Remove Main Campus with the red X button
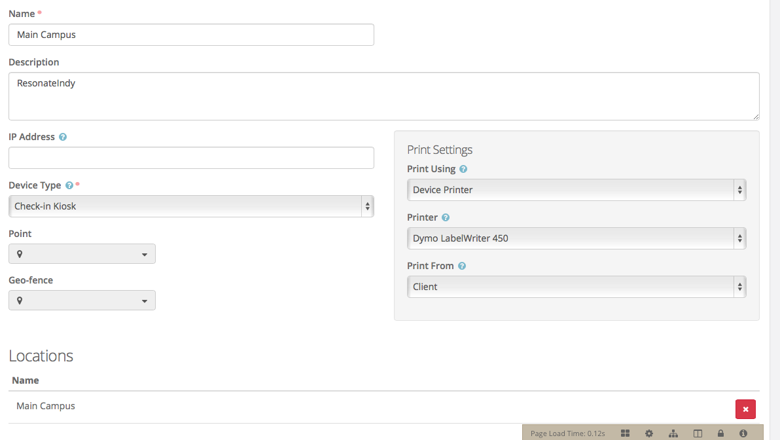Screen dimensions: 780x440 point(745,409)
